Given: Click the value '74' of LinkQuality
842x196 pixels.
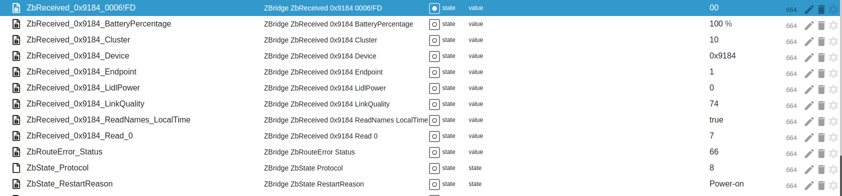Looking at the screenshot, I should tap(714, 104).
